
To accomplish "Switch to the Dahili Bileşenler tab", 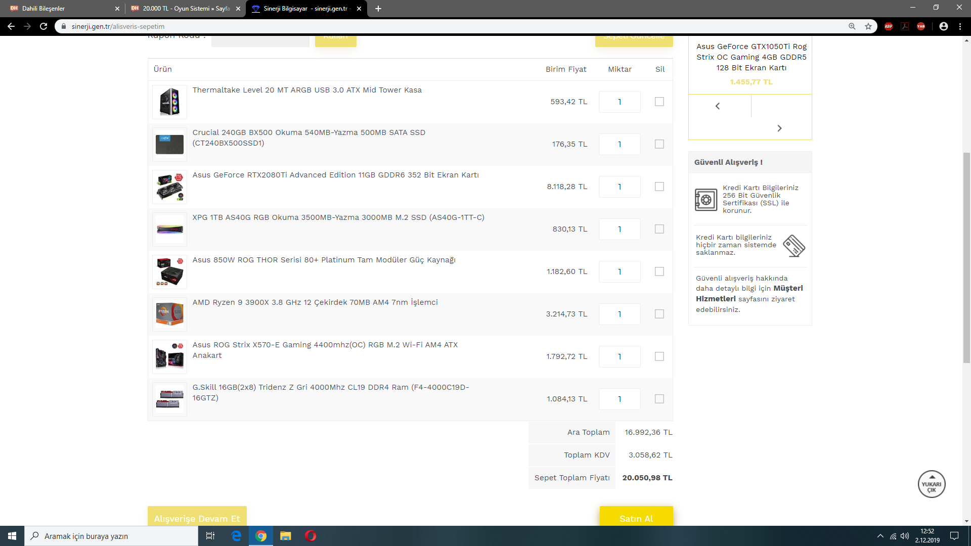I will [61, 9].
